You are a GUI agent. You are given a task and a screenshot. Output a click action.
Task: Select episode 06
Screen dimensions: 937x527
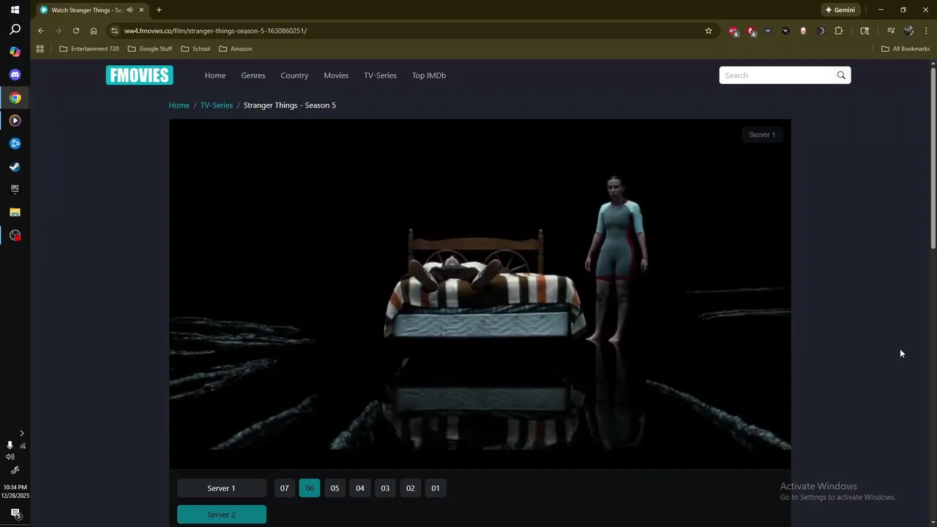tap(310, 488)
